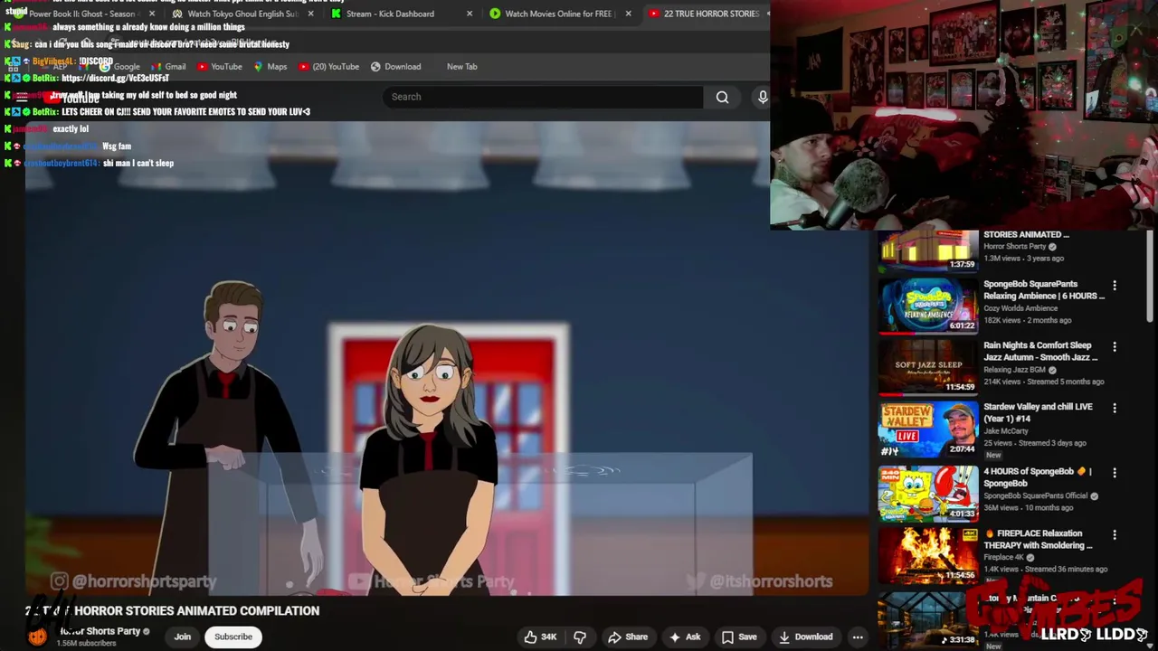Click the Join channel button
The width and height of the screenshot is (1158, 651).
[182, 637]
